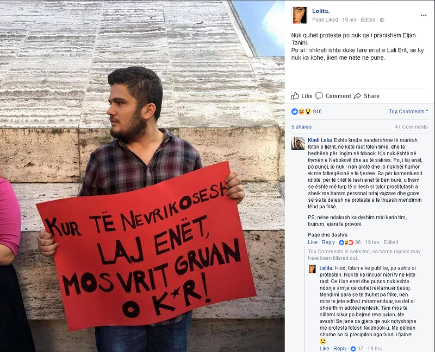Like Lolita's reply comment

pos(324,348)
